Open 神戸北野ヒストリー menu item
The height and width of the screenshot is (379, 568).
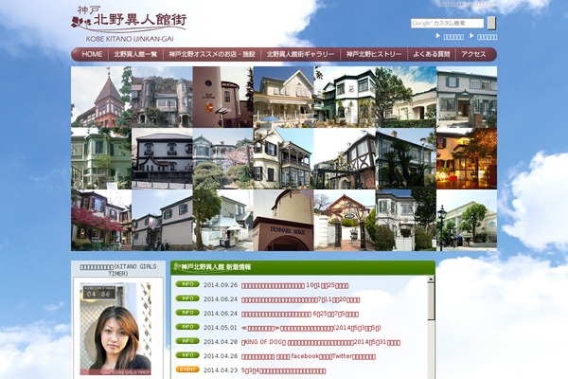pos(374,54)
